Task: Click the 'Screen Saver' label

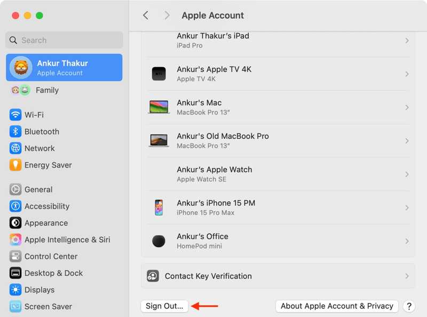Action: [x=48, y=306]
